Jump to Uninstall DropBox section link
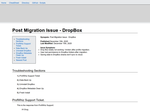150x112 pixels. pos(23,51)
